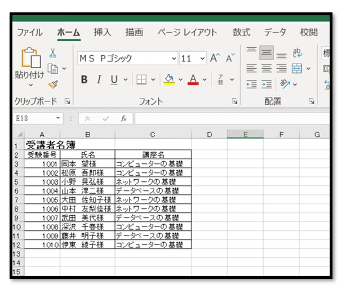
Task: Open the クリップボード dialog launcher
Action: click(x=67, y=102)
